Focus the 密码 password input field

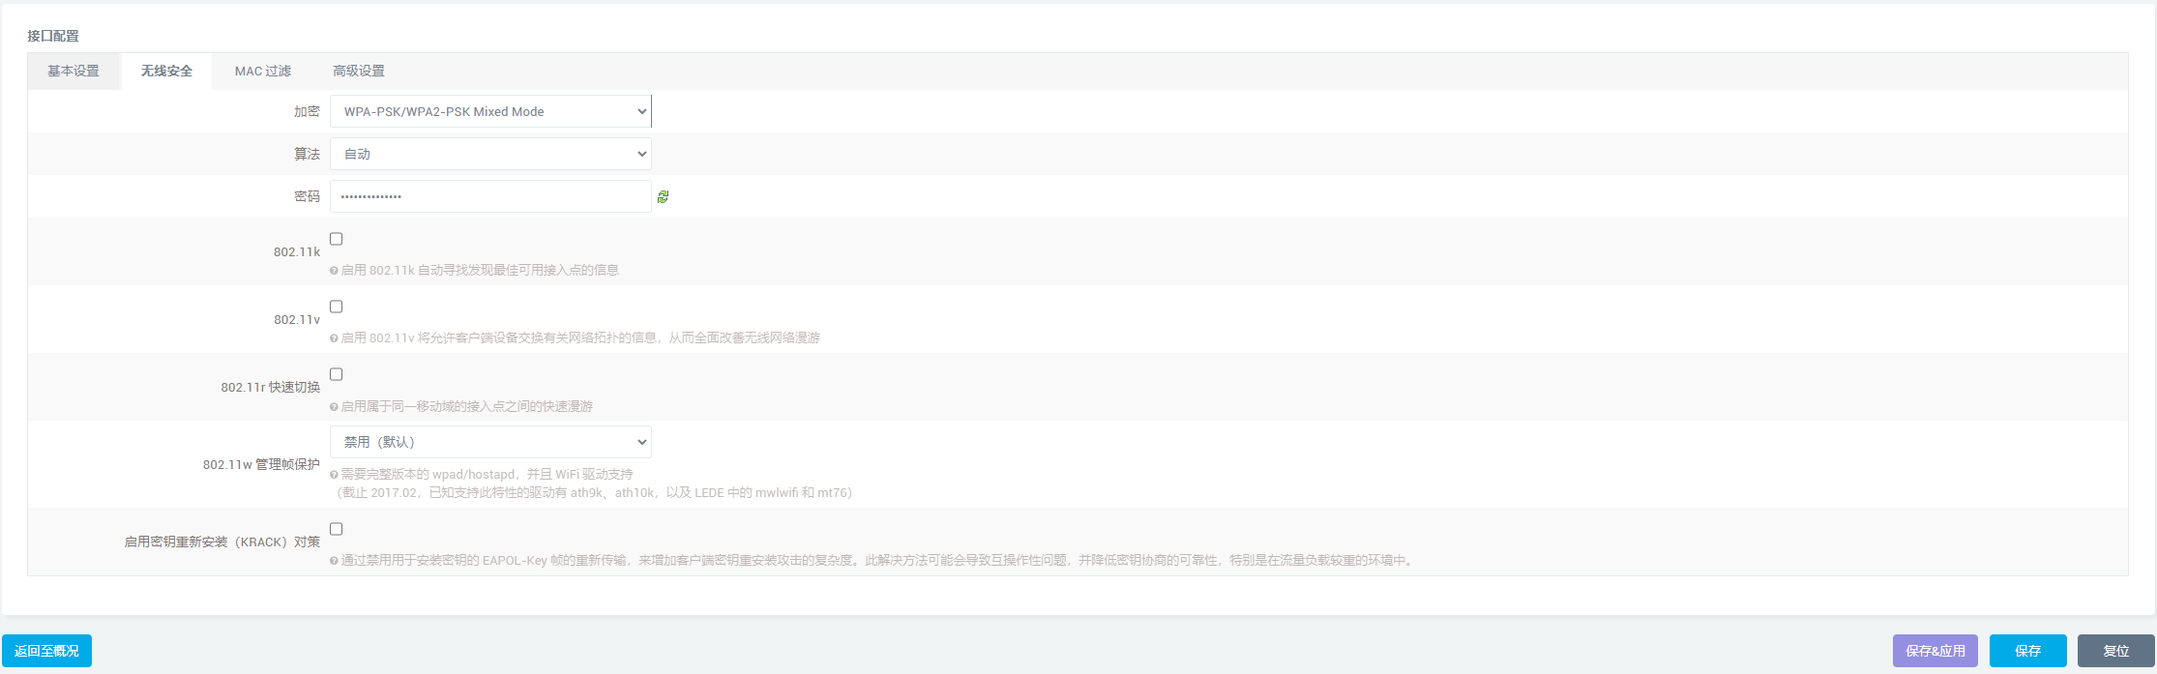[490, 196]
